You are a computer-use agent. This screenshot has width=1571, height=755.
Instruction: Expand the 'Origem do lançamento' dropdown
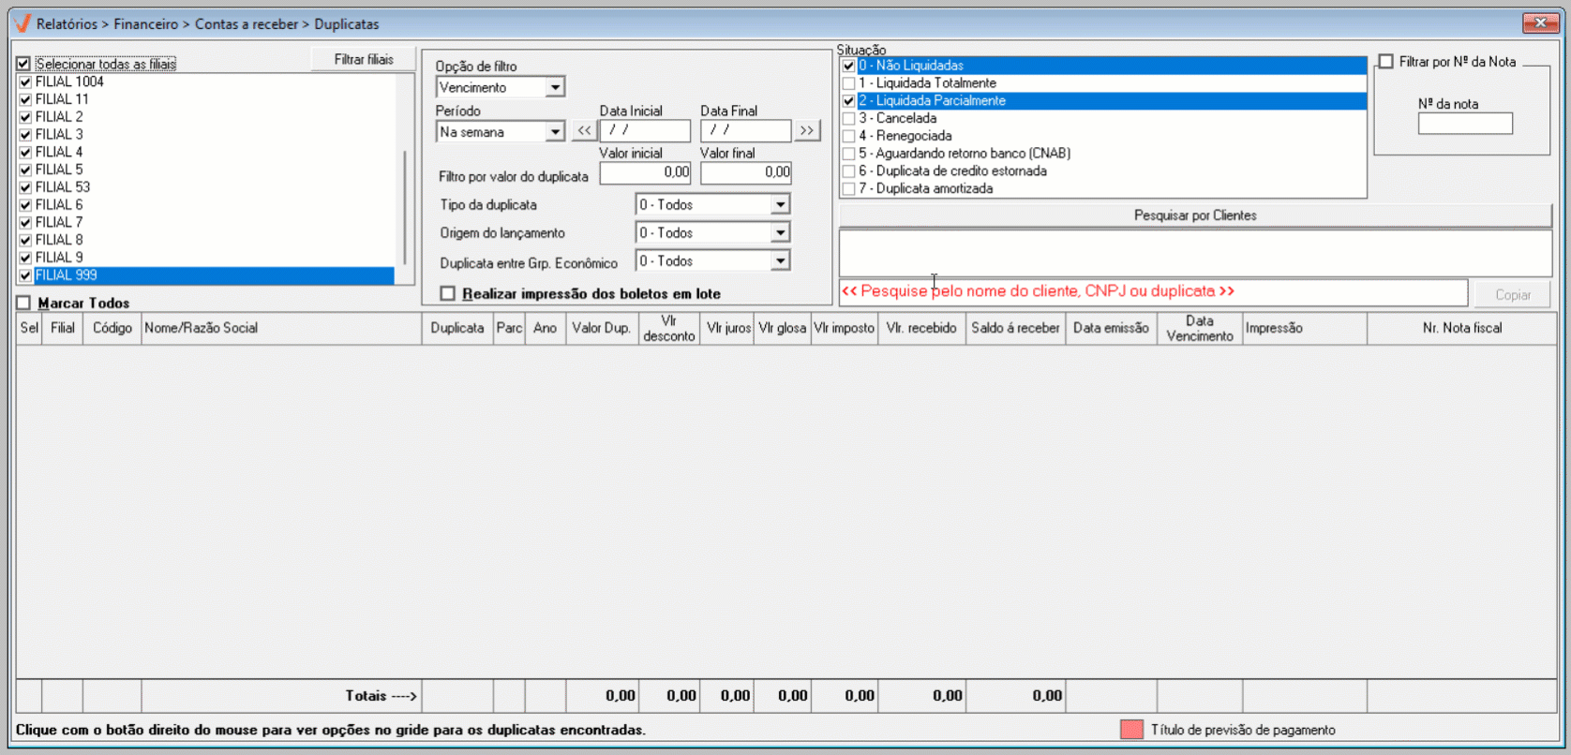780,233
